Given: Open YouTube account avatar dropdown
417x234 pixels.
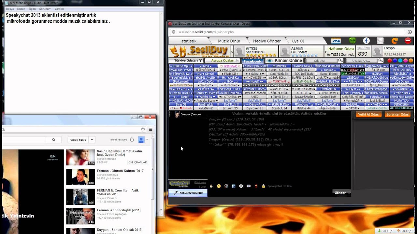Looking at the screenshot, I should (x=143, y=140).
